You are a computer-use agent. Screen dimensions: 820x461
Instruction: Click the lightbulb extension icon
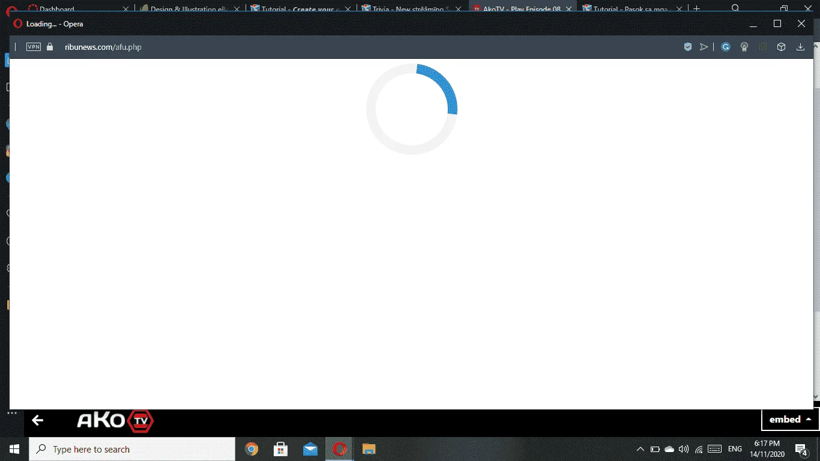744,47
